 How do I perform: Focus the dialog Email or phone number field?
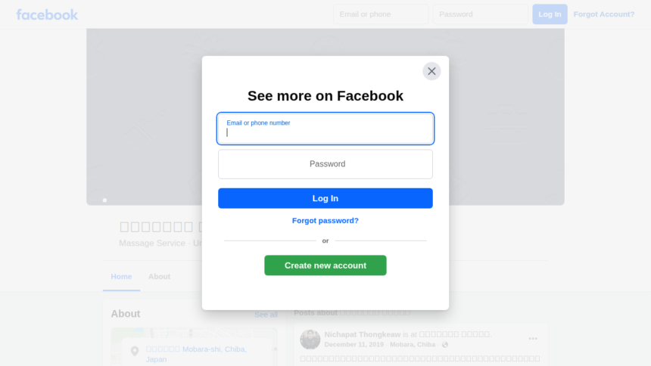point(325,129)
